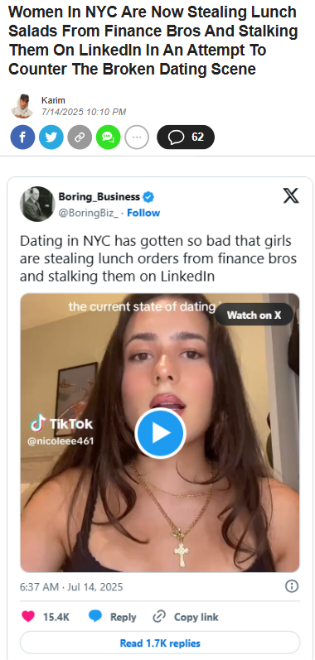Share the article on Facebook

(x=22, y=137)
